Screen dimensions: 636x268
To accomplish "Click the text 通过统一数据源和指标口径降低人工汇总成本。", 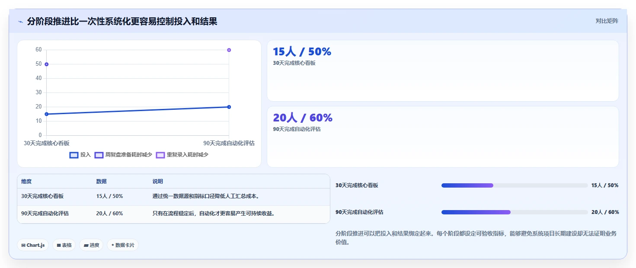I will coord(206,196).
